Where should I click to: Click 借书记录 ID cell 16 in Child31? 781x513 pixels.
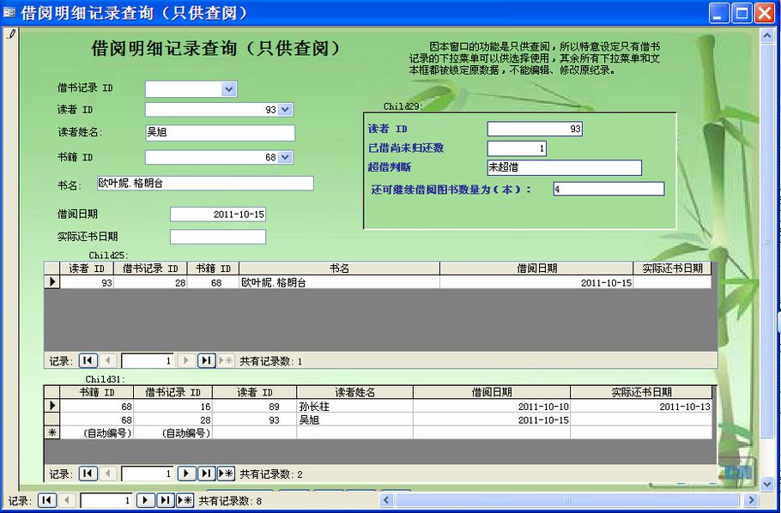coord(173,407)
